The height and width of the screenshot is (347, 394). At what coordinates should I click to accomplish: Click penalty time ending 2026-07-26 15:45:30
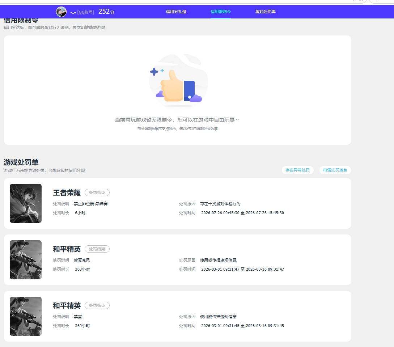coord(242,213)
